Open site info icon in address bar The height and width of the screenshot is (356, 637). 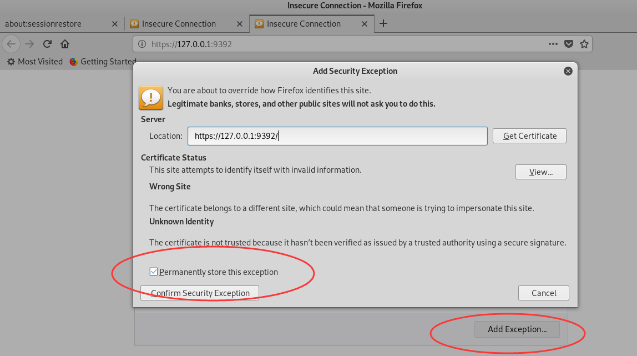142,44
